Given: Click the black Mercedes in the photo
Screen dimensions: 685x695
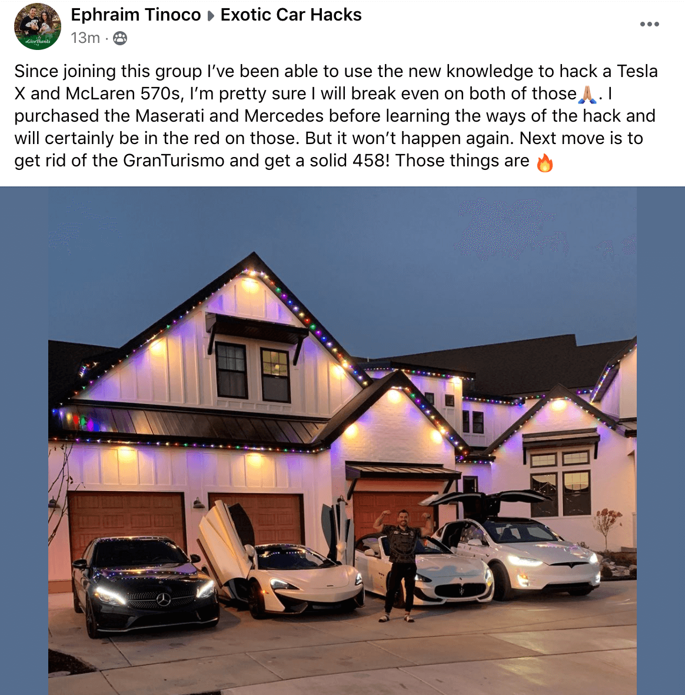Looking at the screenshot, I should pyautogui.click(x=145, y=584).
